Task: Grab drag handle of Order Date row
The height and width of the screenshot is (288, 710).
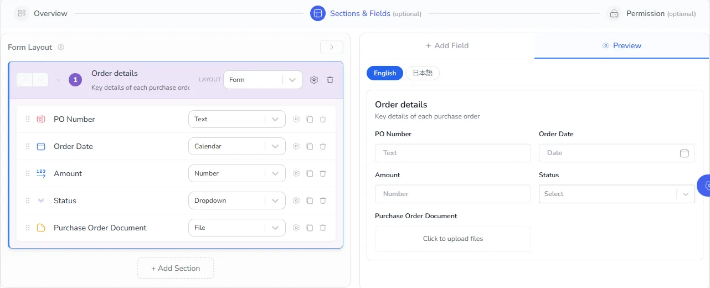Action: [28, 146]
